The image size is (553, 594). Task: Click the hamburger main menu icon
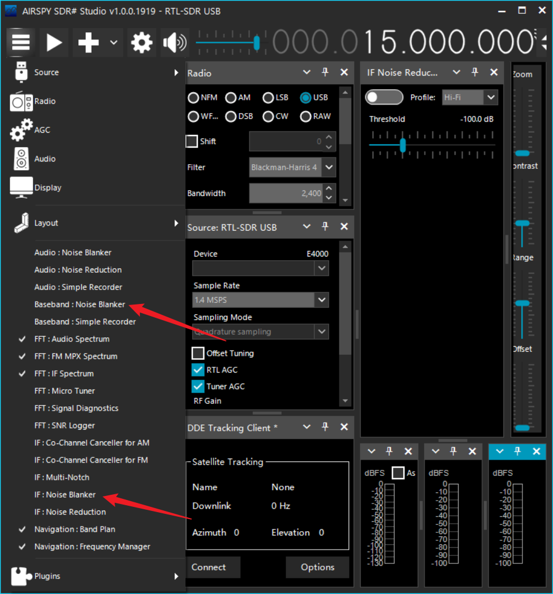(x=21, y=43)
